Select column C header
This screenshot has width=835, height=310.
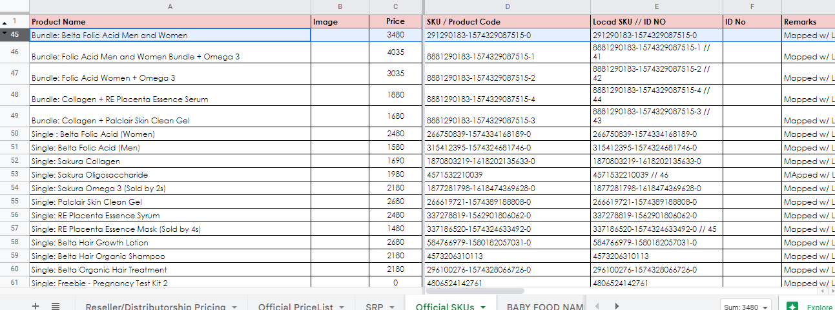(395, 6)
